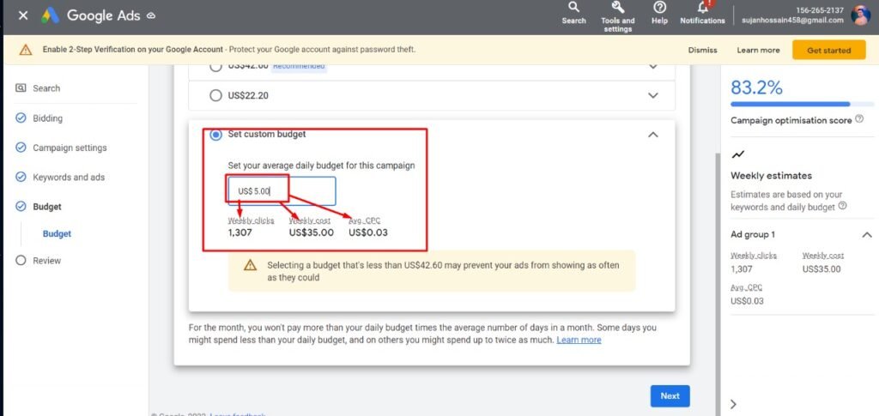Select the US$42.60 recommended budget option
Image resolution: width=879 pixels, height=416 pixels.
point(215,66)
